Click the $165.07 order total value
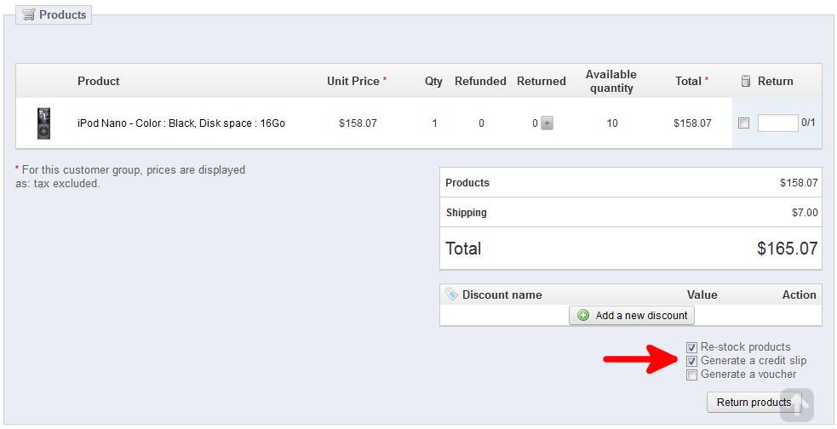This screenshot has height=429, width=837. [x=788, y=249]
